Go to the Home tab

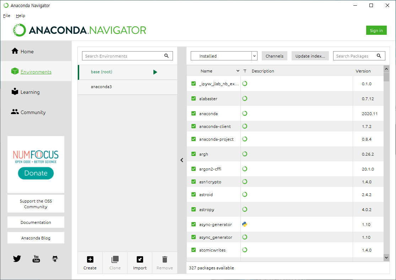click(36, 51)
